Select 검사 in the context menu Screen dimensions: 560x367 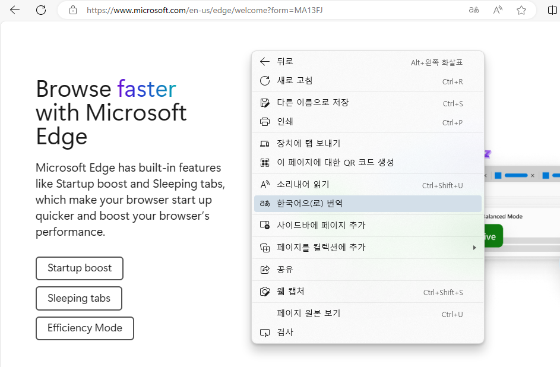point(368,333)
